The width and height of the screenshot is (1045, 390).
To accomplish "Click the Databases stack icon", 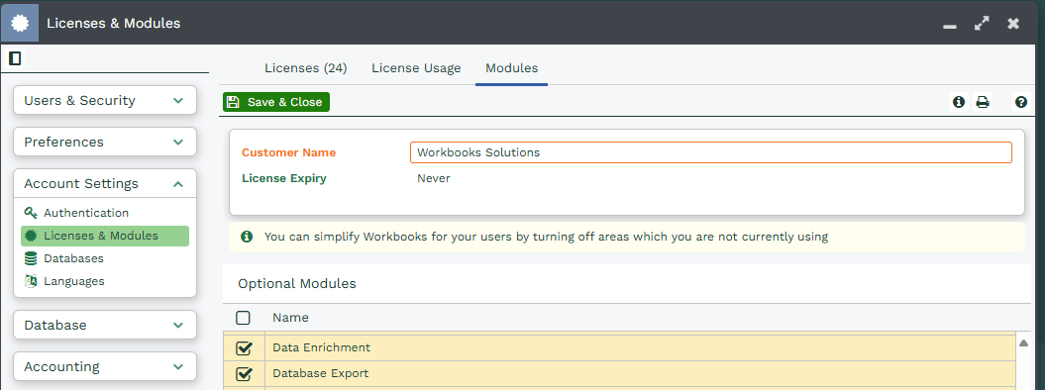I will [x=30, y=258].
